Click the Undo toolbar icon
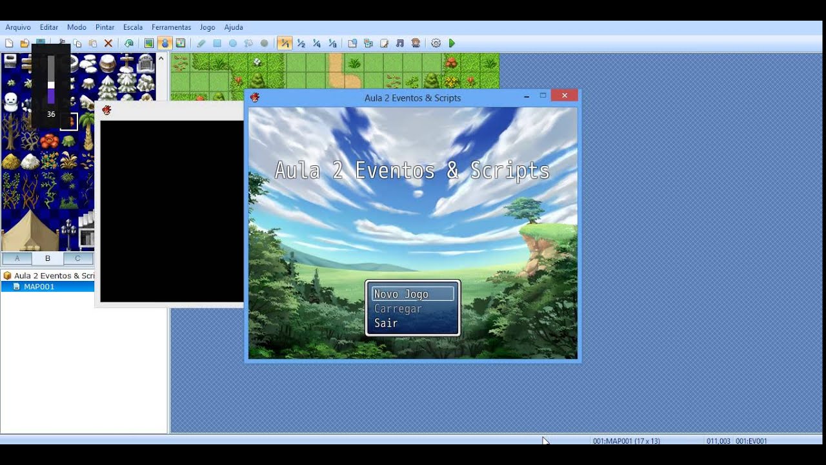Image resolution: width=826 pixels, height=465 pixels. [x=129, y=43]
